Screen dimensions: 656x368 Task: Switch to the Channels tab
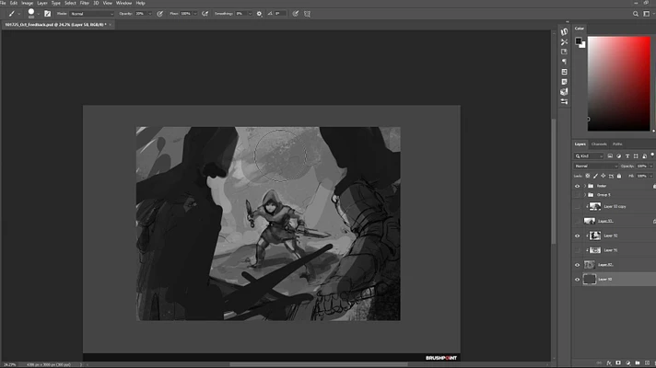[599, 144]
